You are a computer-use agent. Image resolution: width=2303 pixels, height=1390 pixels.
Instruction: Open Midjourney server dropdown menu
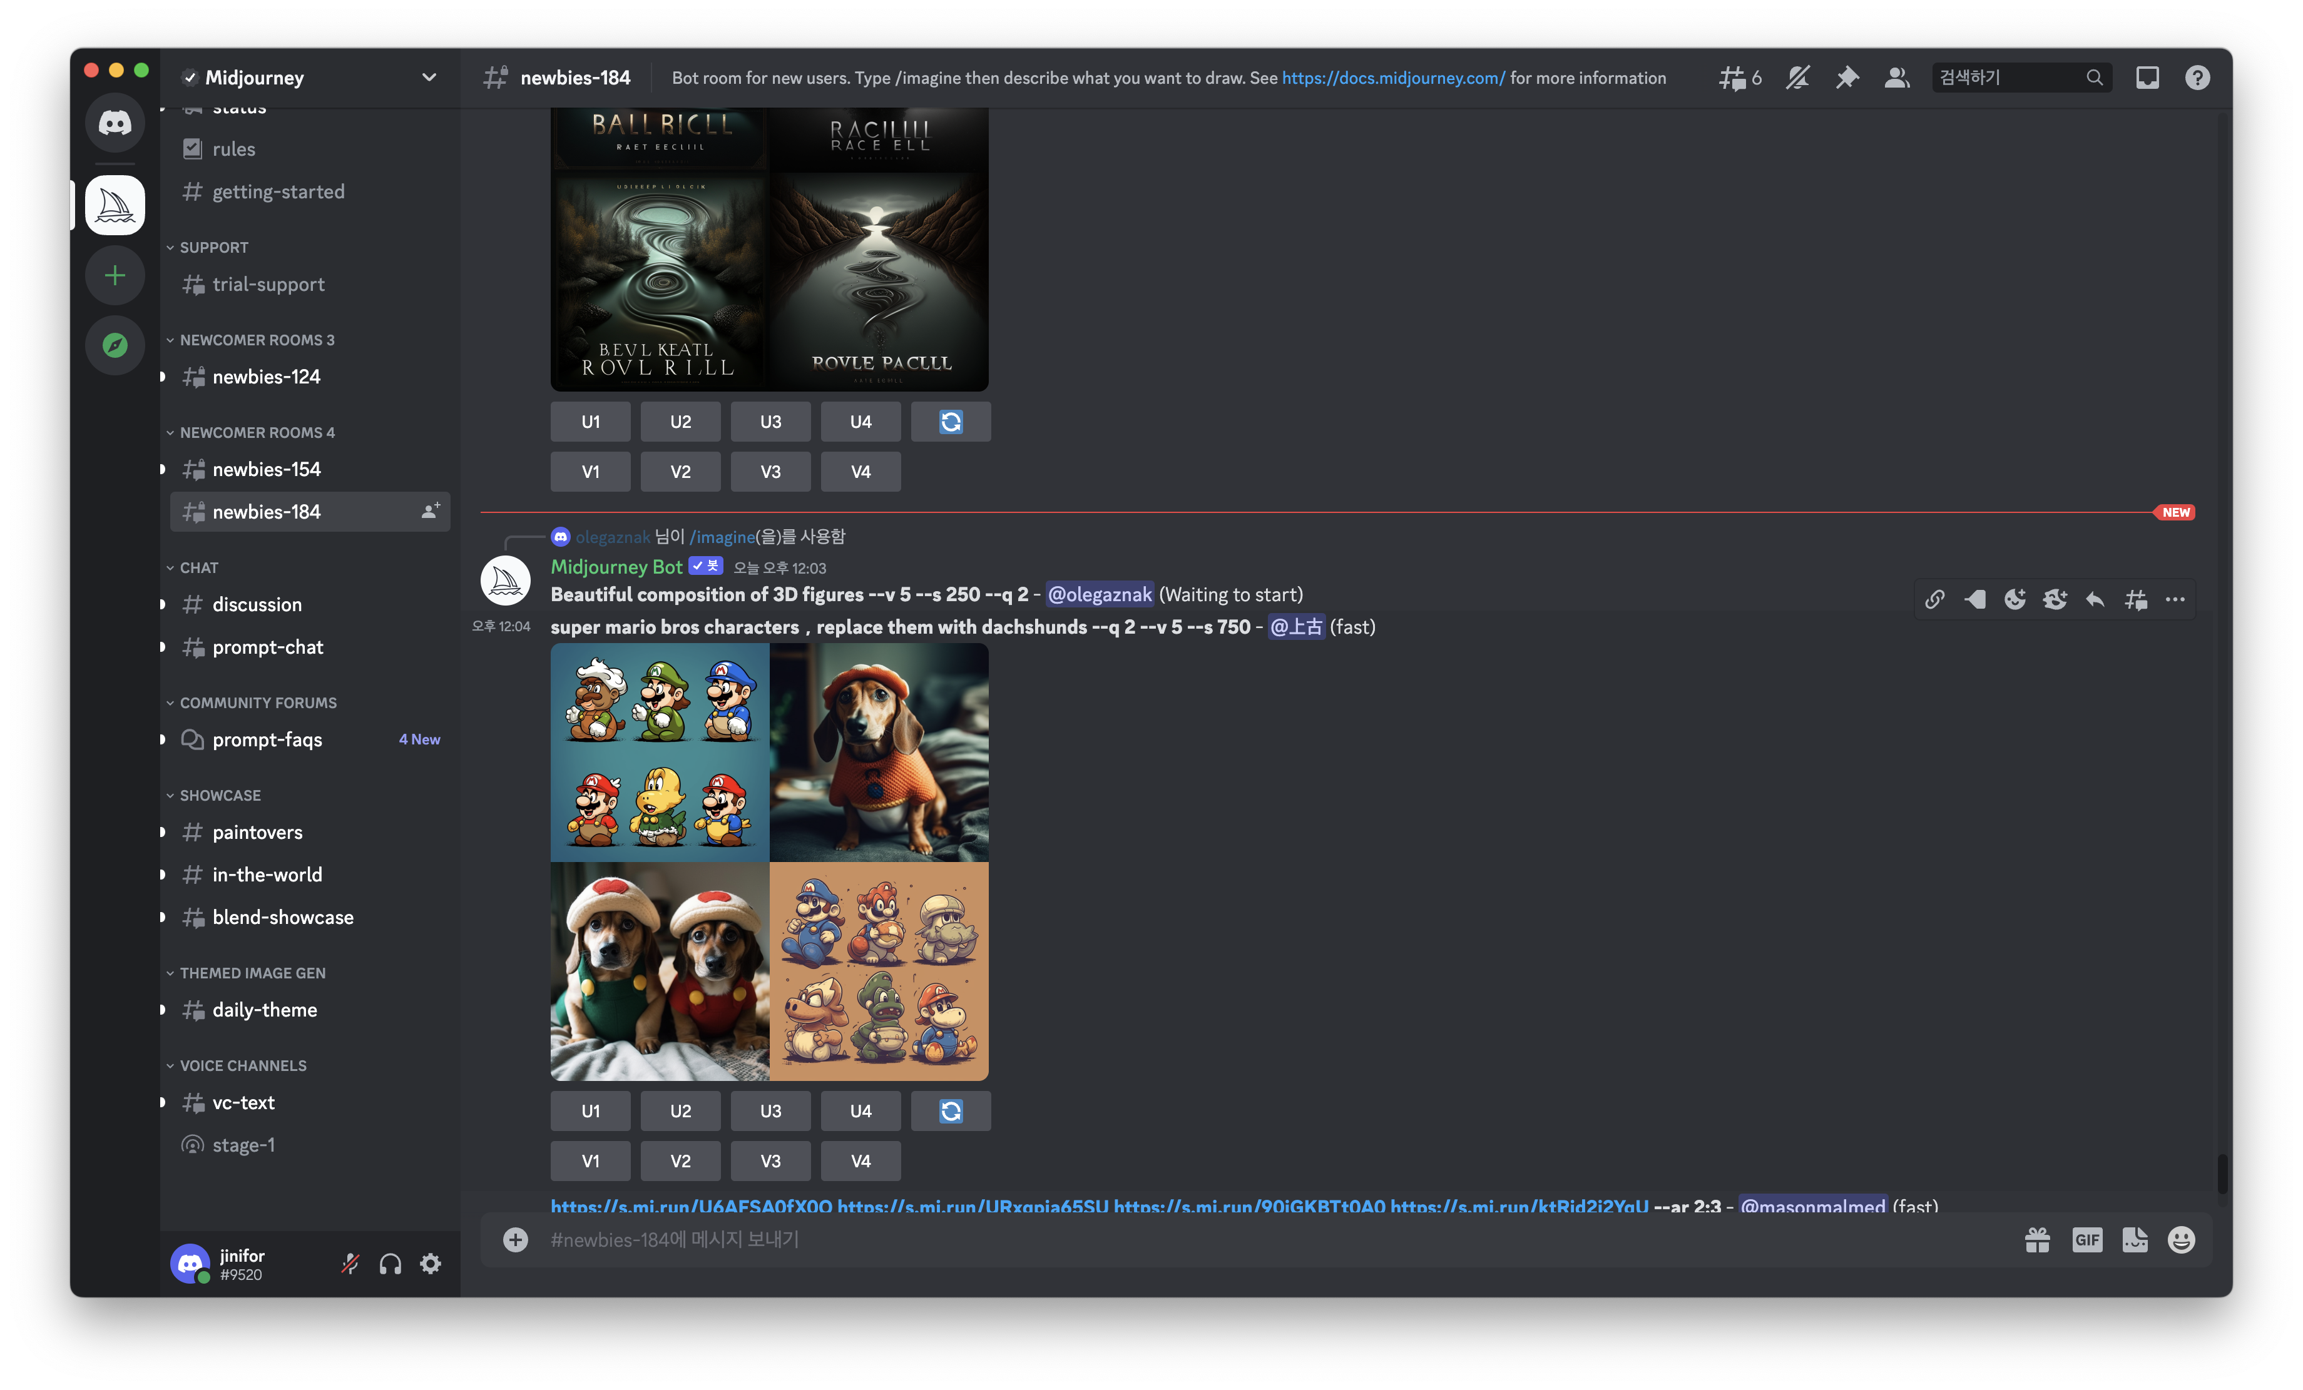pyautogui.click(x=428, y=78)
